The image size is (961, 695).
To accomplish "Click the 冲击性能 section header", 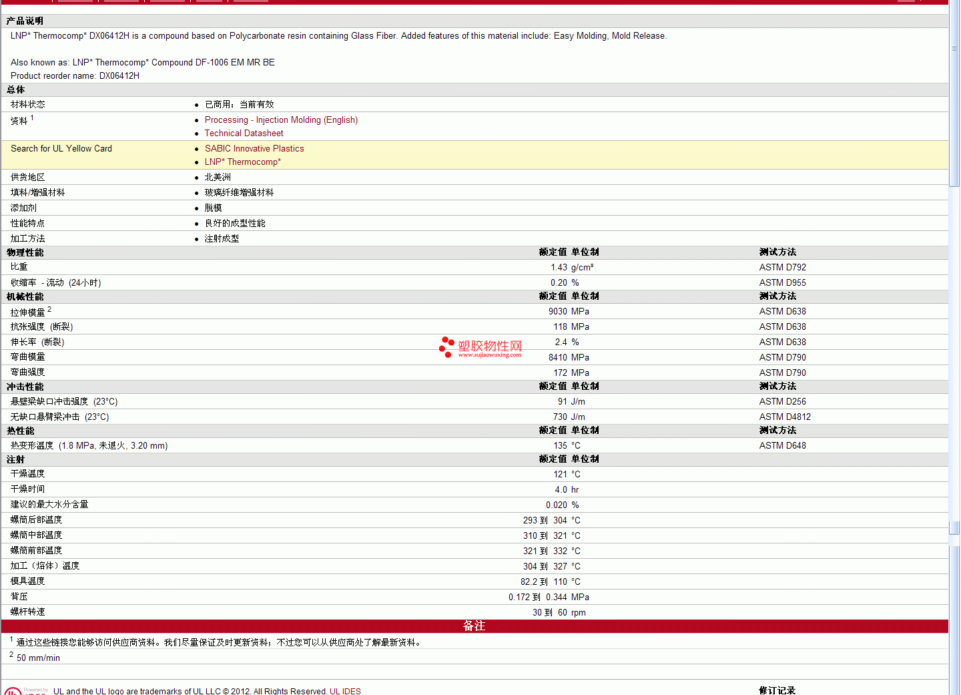I will coord(25,387).
